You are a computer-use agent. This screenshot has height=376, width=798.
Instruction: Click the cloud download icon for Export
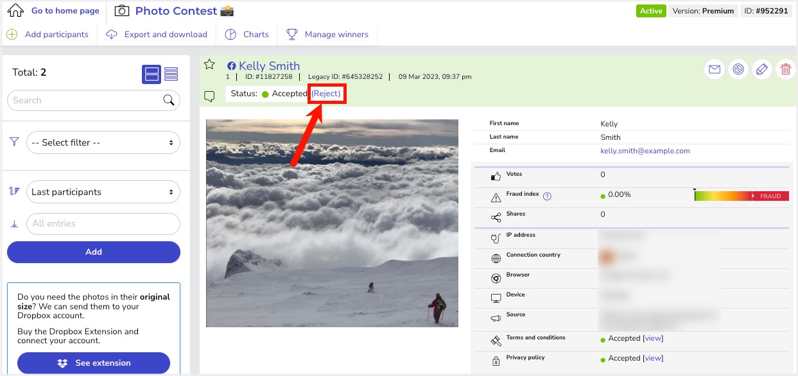coord(112,34)
